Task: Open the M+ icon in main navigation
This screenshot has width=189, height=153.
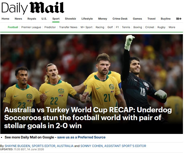Action: [179, 19]
